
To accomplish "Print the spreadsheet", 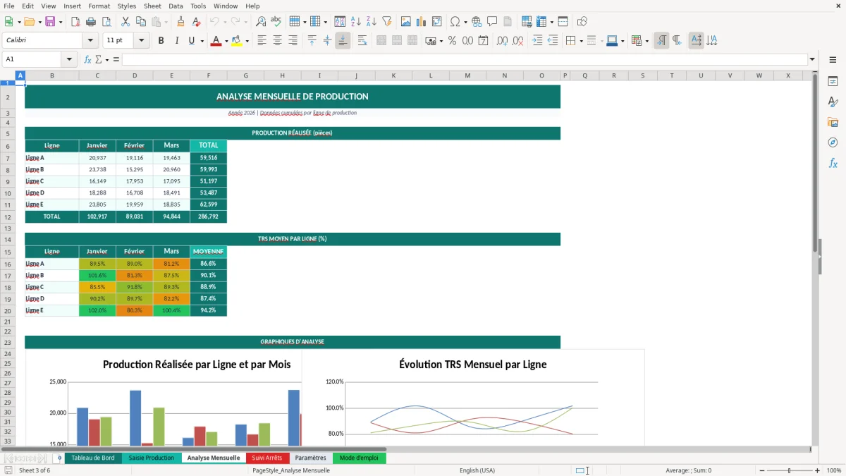I will click(x=90, y=22).
